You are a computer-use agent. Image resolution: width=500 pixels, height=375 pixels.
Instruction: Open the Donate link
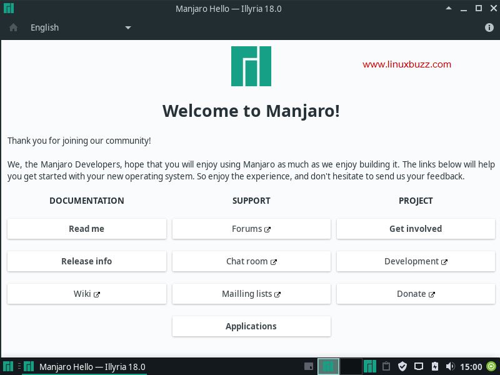coord(416,294)
